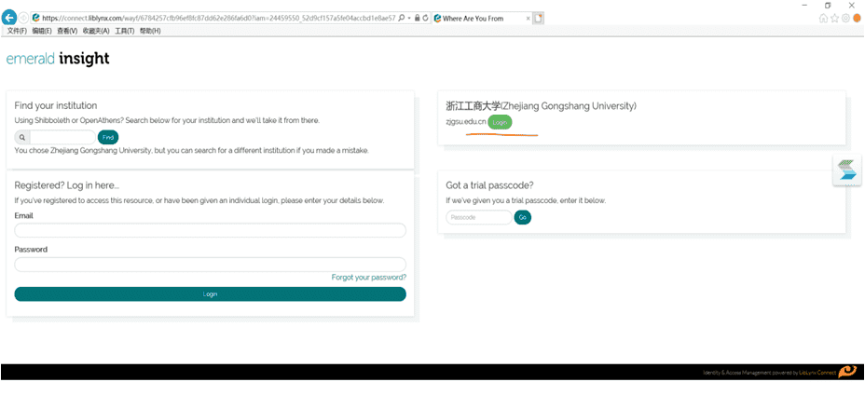Focus the Email input field

[x=210, y=230]
